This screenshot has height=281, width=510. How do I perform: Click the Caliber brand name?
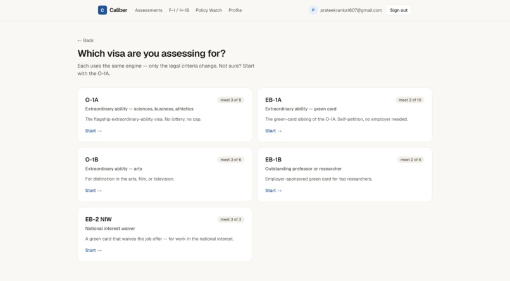118,10
